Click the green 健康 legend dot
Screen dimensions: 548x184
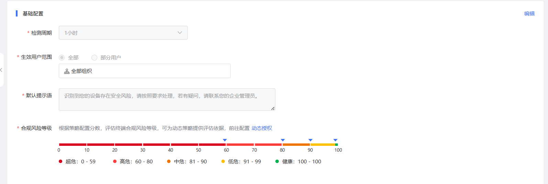(x=277, y=161)
